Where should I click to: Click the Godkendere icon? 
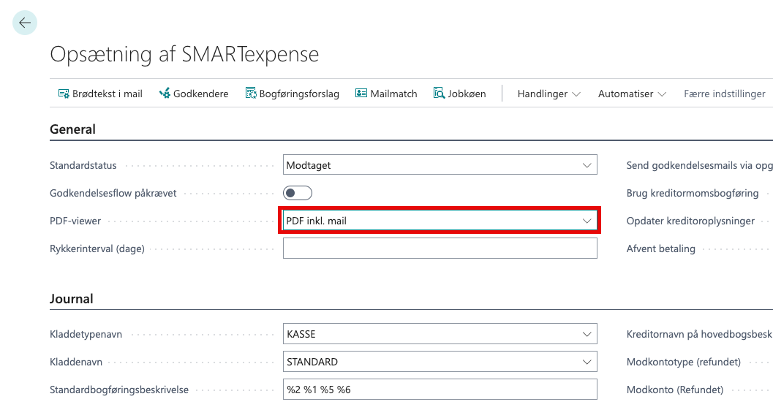pos(165,94)
